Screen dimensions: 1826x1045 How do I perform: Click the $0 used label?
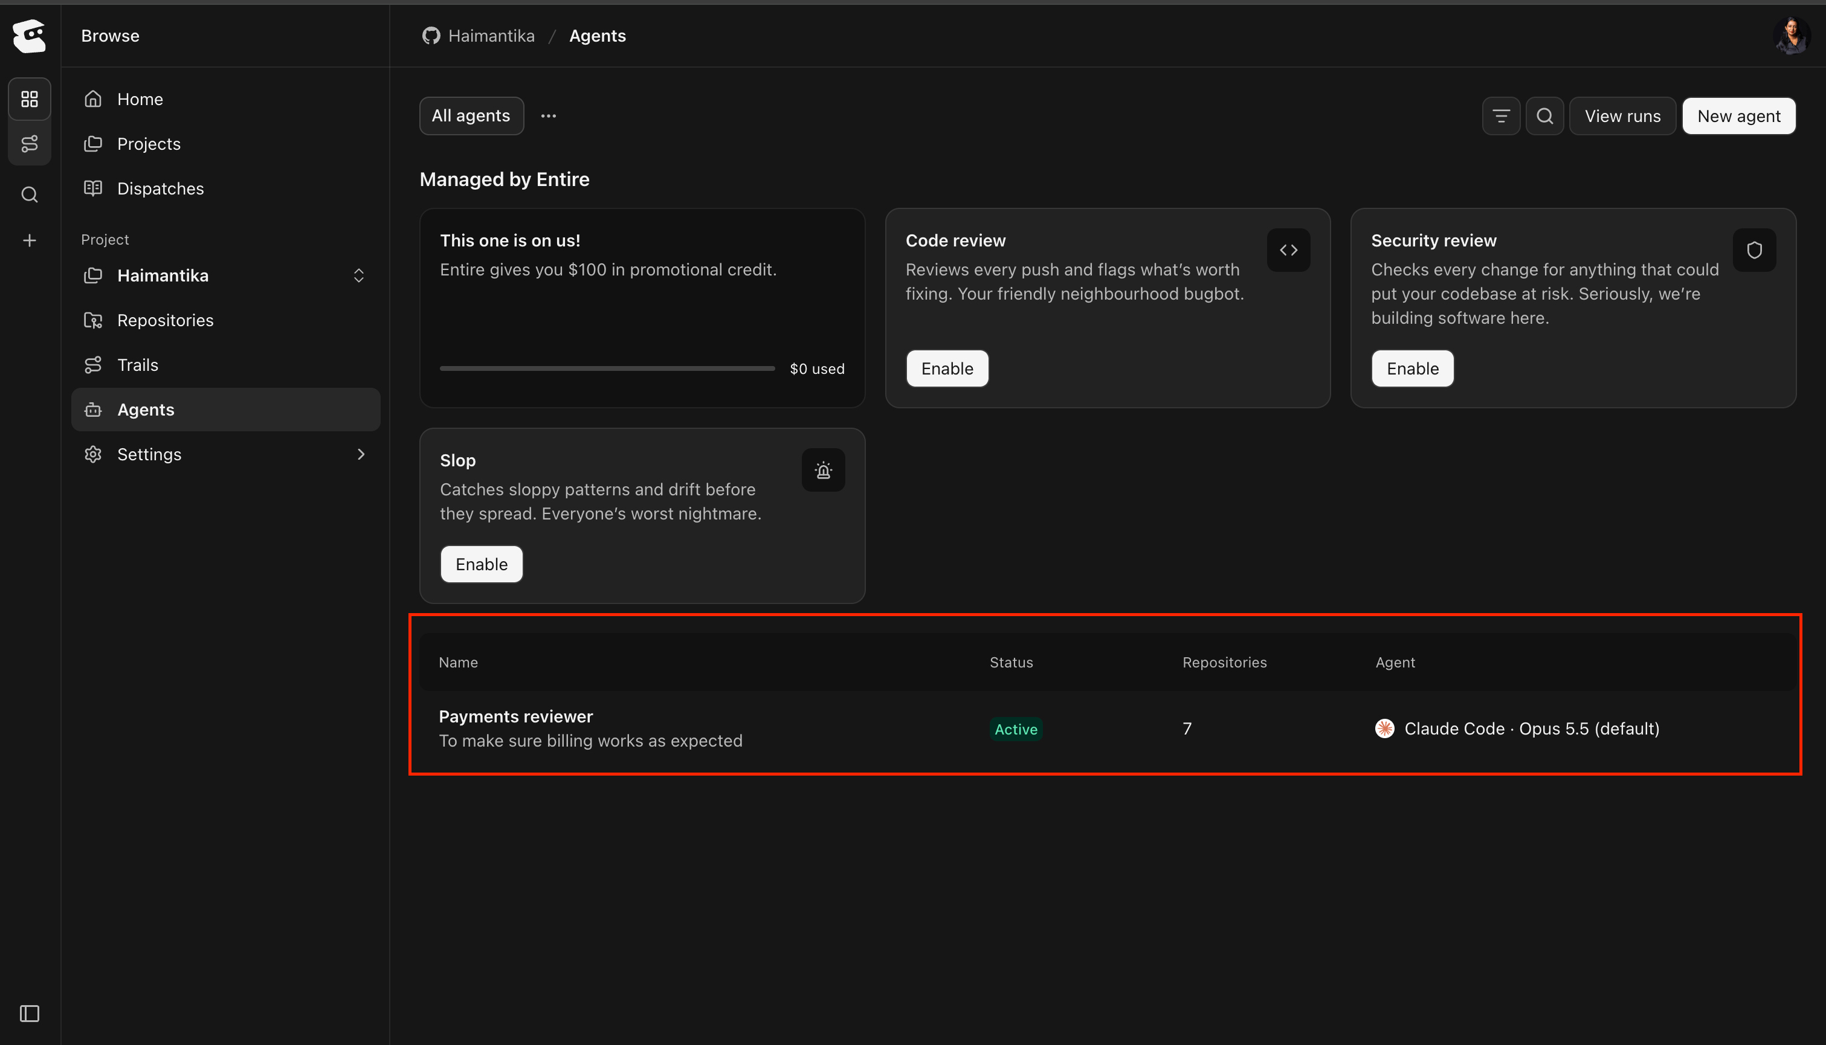[817, 369]
